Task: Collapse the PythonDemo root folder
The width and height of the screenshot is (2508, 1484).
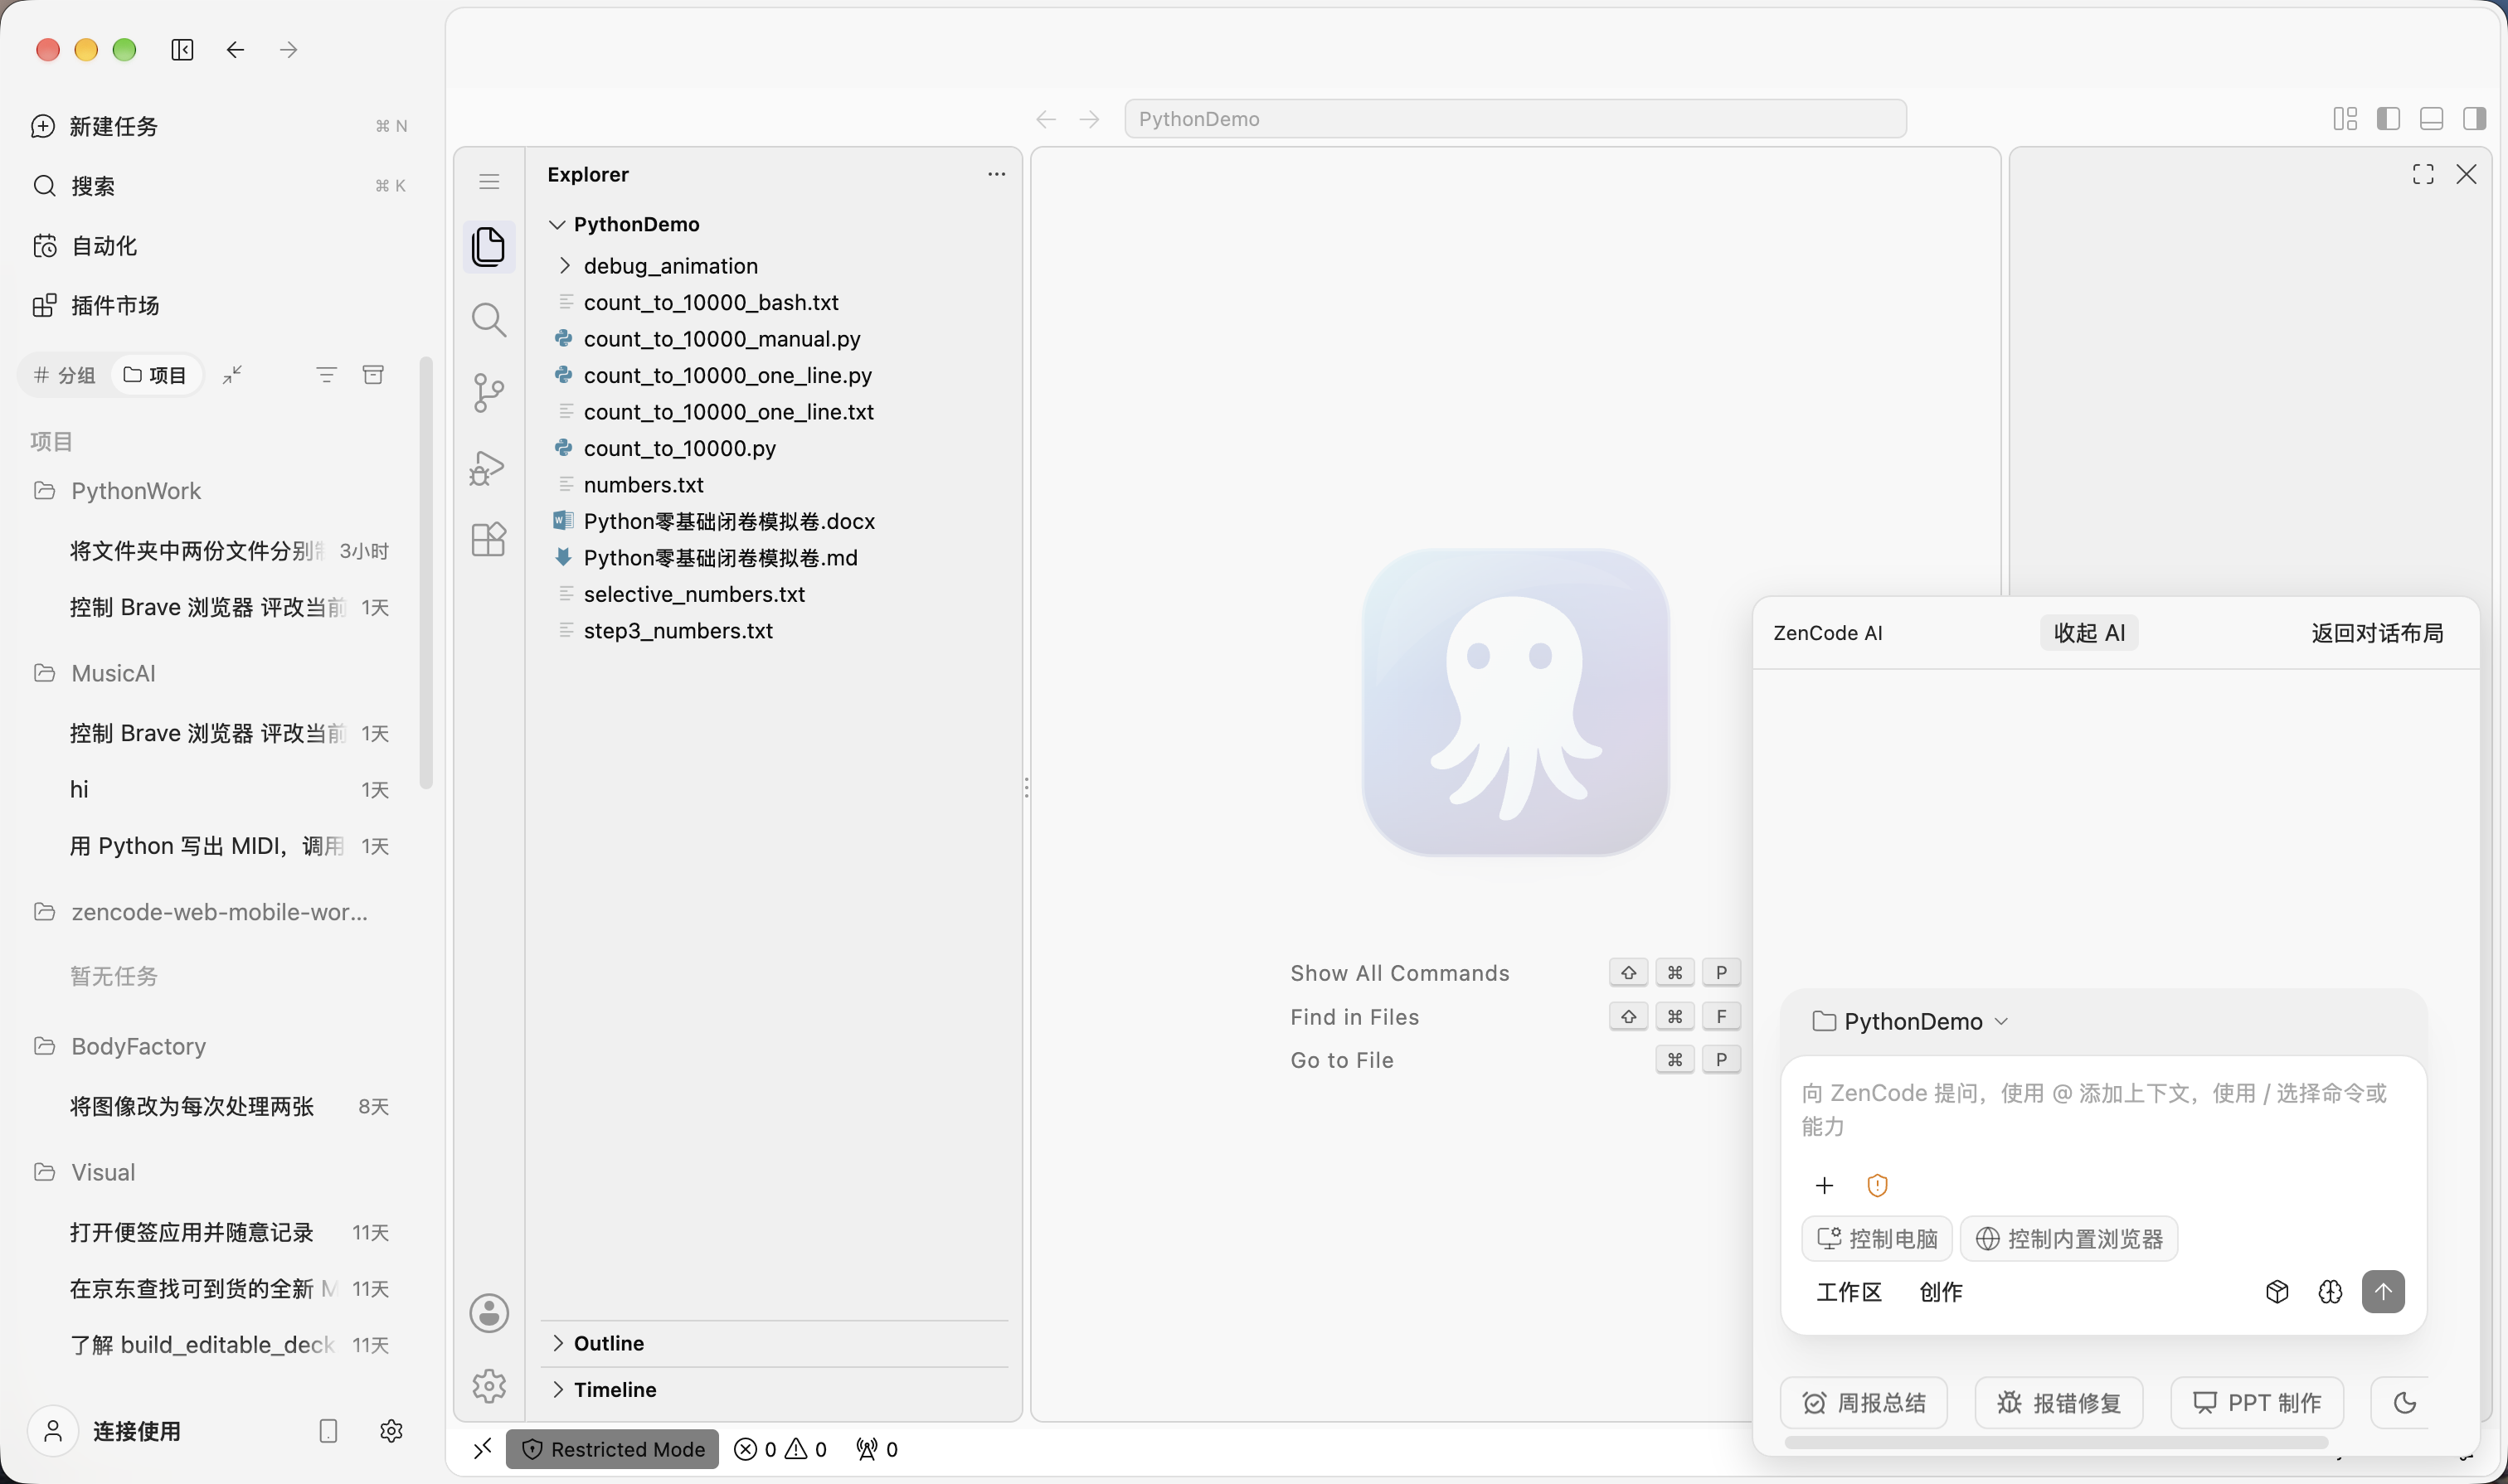Action: tap(557, 224)
